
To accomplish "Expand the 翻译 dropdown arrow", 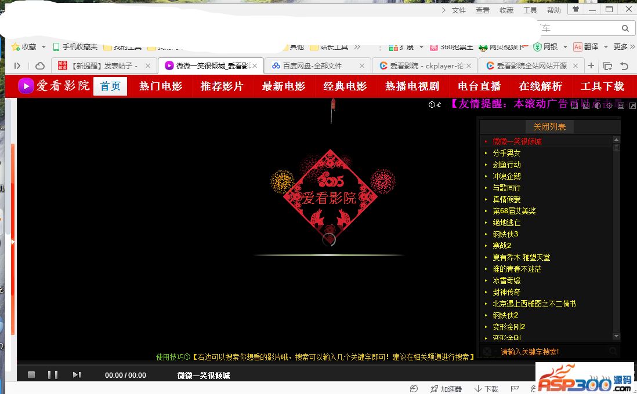I will (606, 47).
